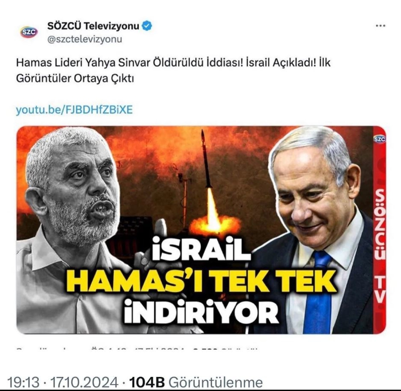Click the tweet text about Hamas Lideri
The height and width of the screenshot is (391, 401).
tap(173, 70)
